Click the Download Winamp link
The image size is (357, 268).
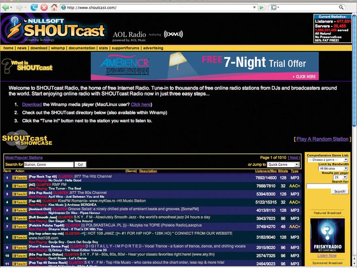pyautogui.click(x=32, y=104)
